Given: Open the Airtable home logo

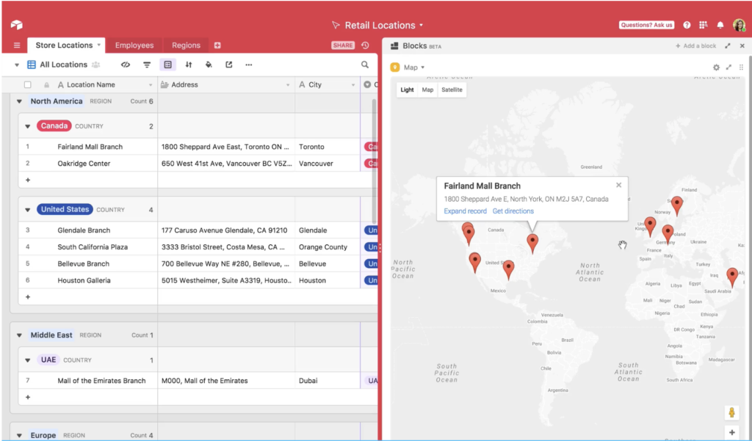Looking at the screenshot, I should point(16,25).
